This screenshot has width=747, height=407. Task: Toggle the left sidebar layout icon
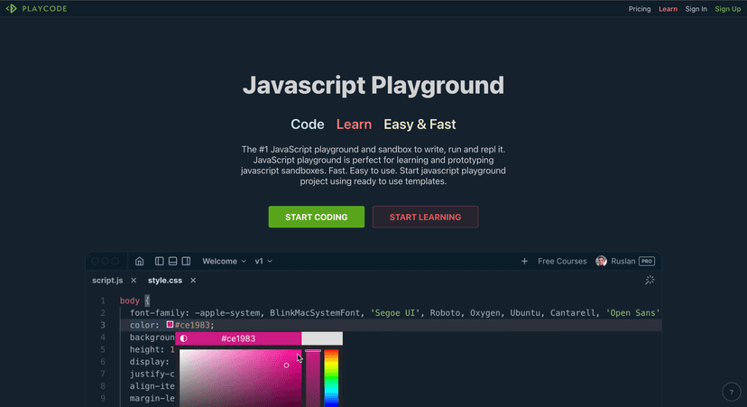point(160,261)
